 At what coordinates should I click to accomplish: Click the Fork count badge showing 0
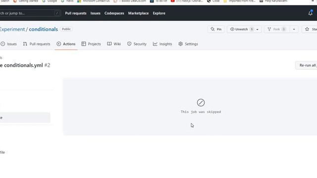click(284, 29)
